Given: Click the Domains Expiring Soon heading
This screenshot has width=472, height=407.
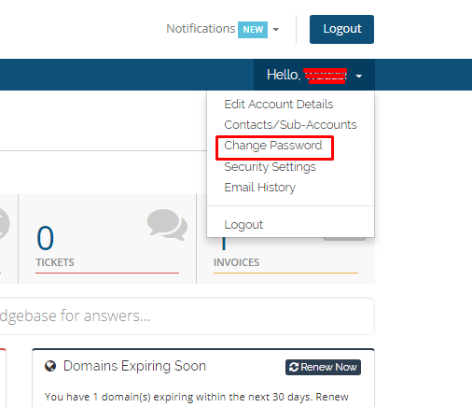Looking at the screenshot, I should (134, 366).
